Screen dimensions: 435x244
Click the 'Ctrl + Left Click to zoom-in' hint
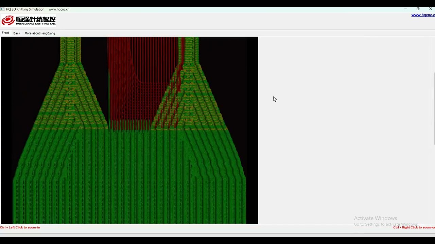tap(20, 227)
